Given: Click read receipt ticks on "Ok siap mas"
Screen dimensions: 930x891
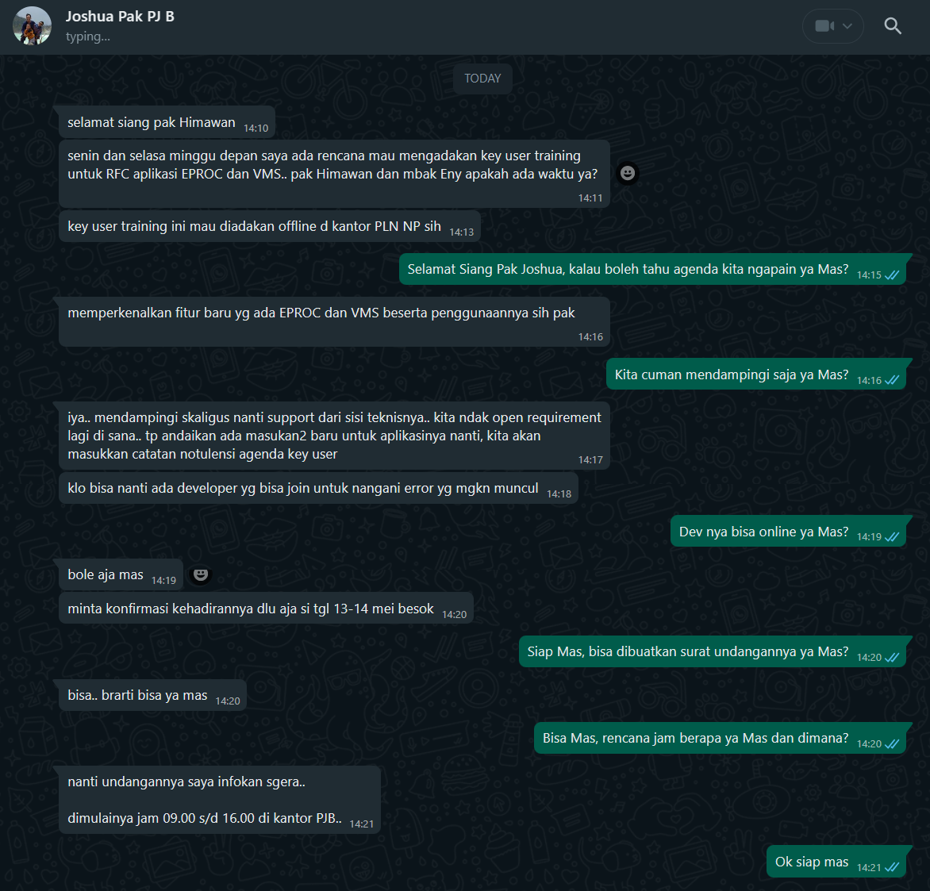Looking at the screenshot, I should pos(891,867).
